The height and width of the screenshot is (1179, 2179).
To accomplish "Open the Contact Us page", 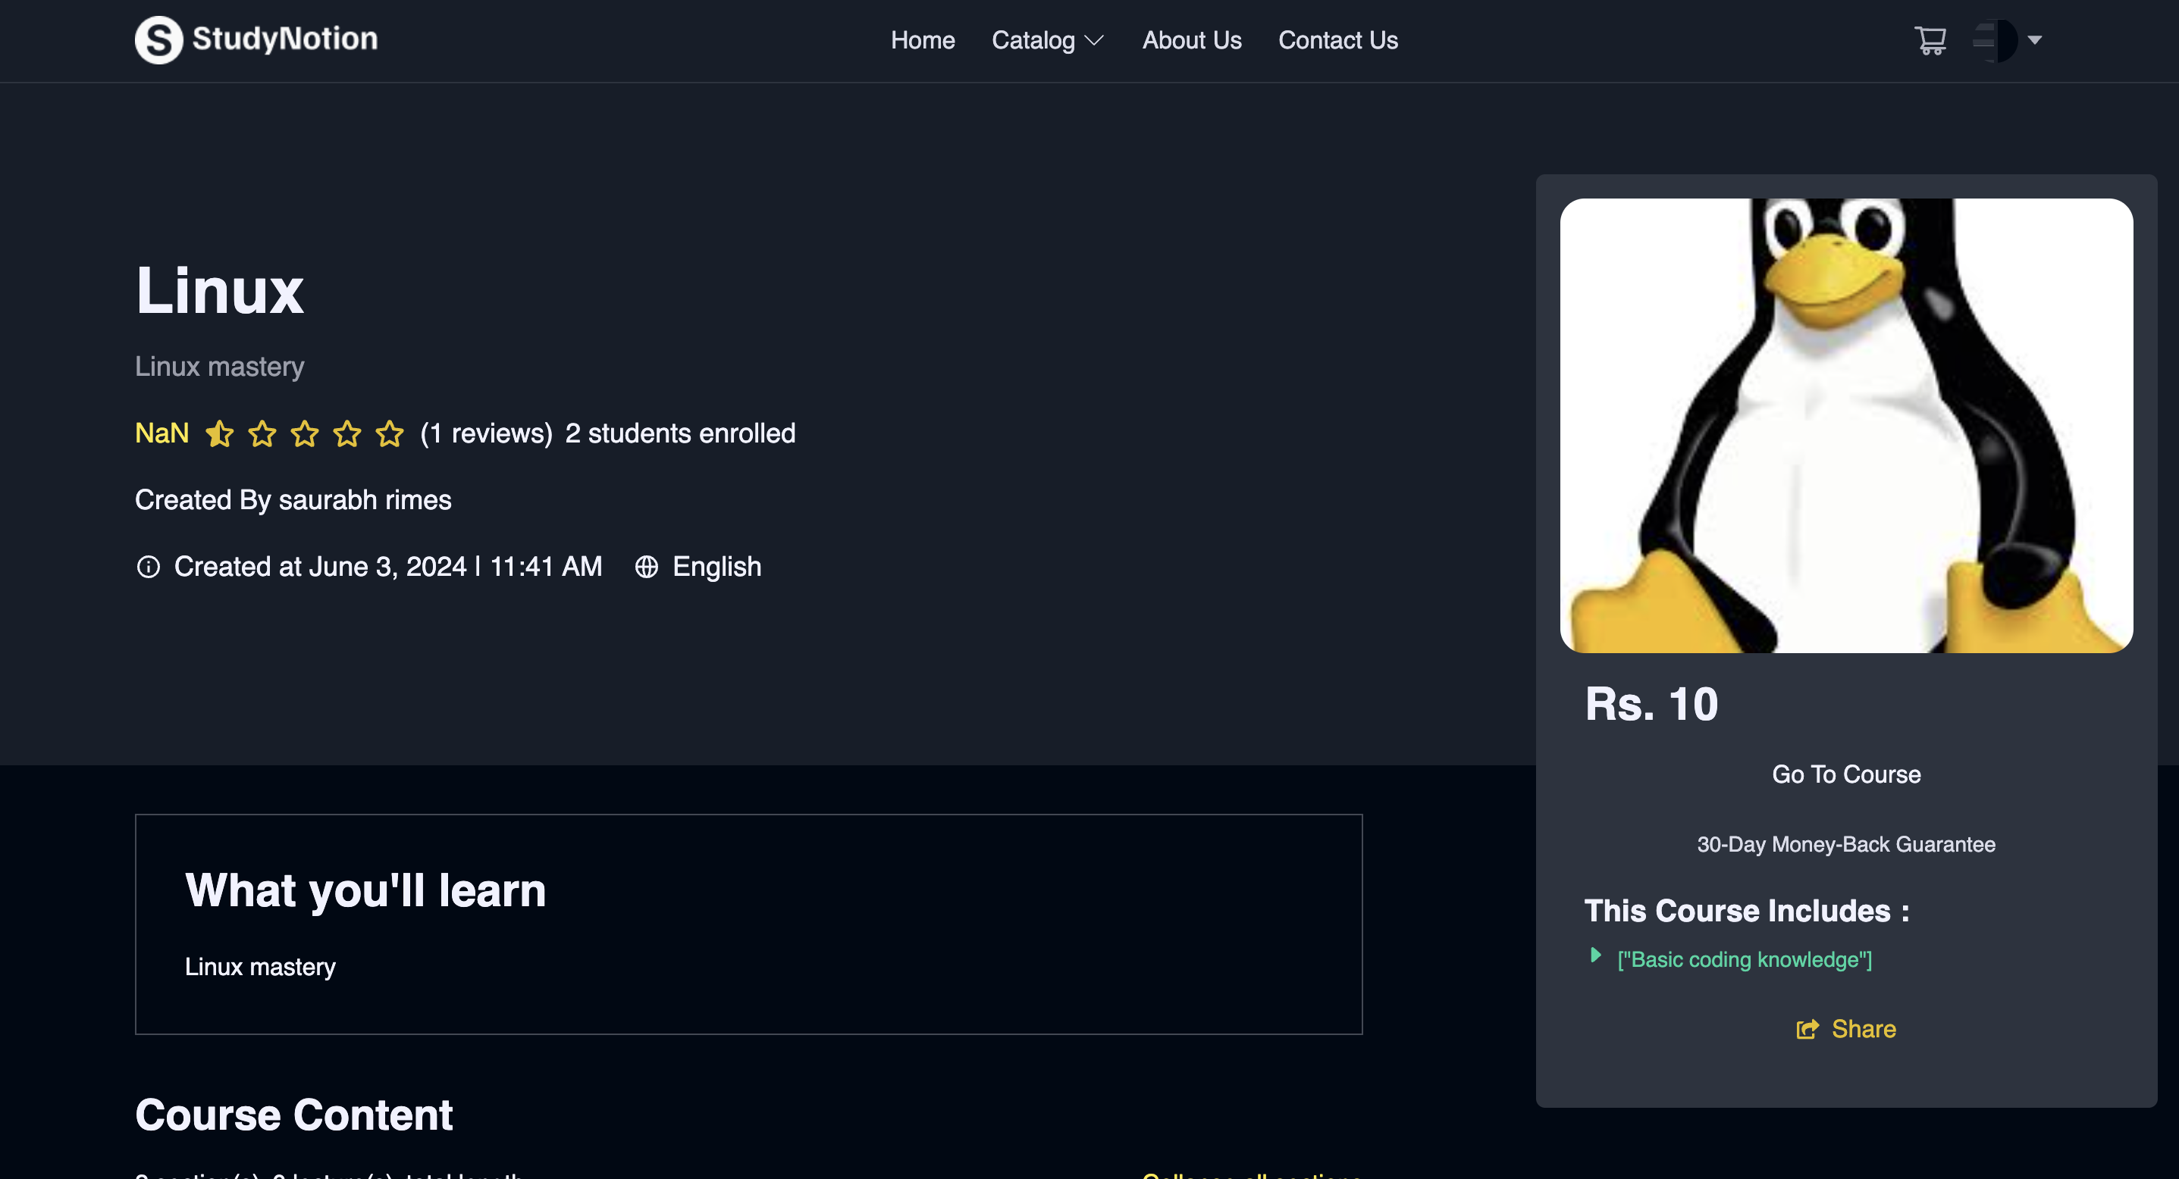I will coord(1337,39).
